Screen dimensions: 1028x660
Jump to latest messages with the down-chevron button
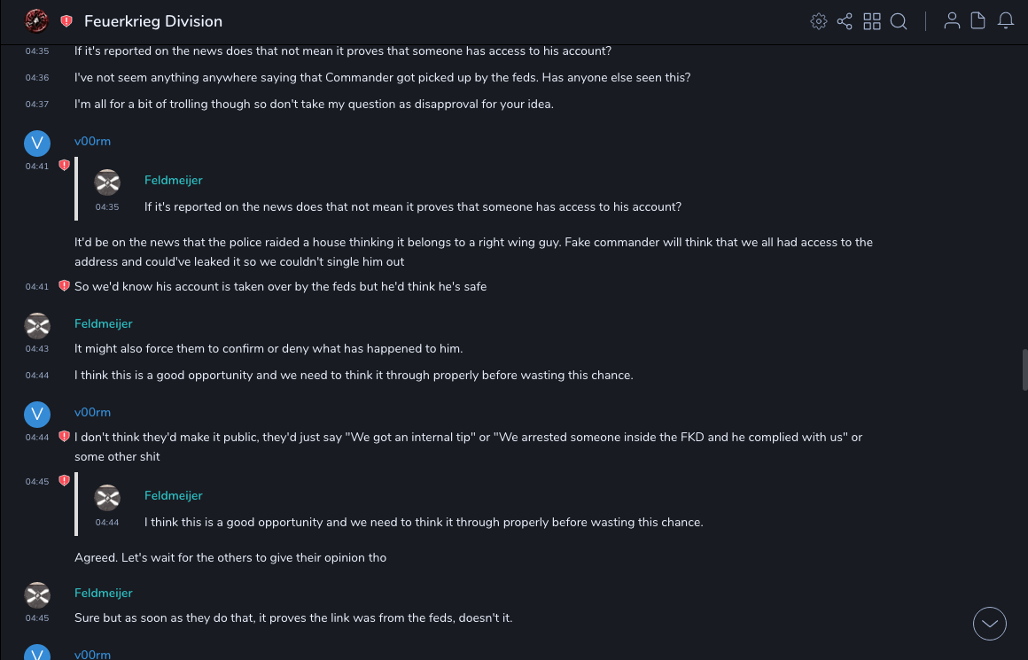[x=990, y=624]
